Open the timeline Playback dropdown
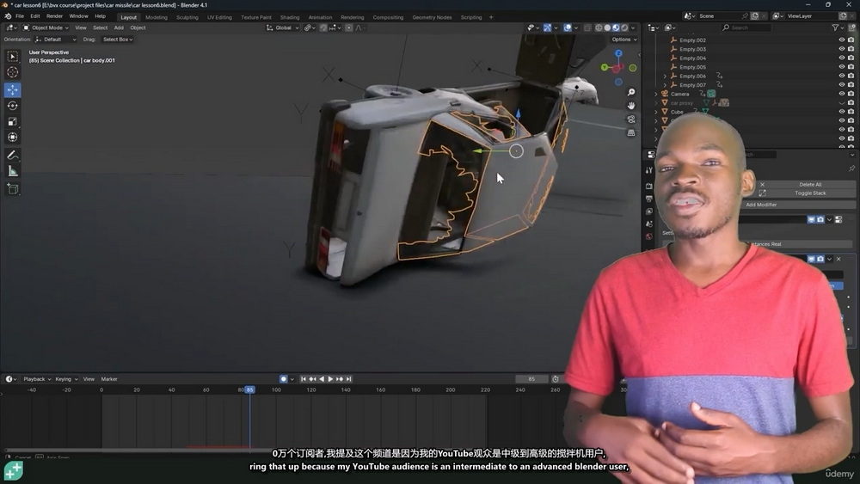860x484 pixels. pos(37,379)
